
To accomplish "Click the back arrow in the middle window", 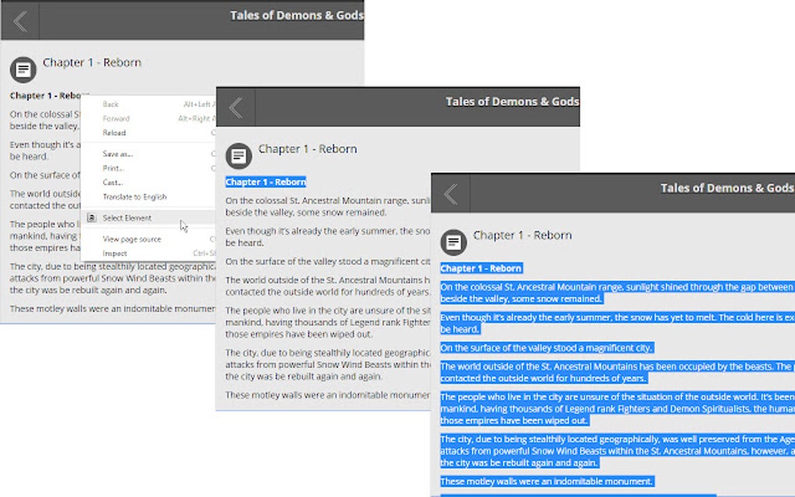I will 235,108.
